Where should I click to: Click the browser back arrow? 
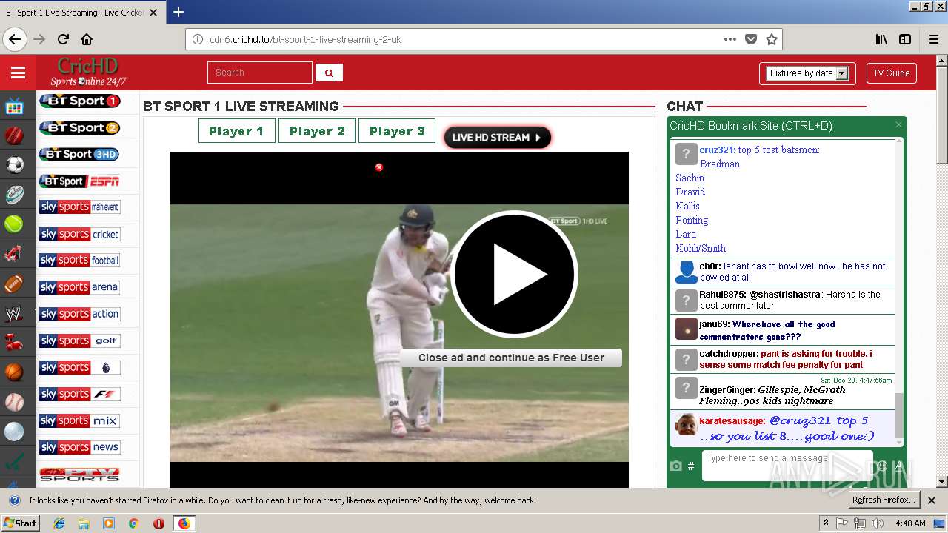(15, 39)
